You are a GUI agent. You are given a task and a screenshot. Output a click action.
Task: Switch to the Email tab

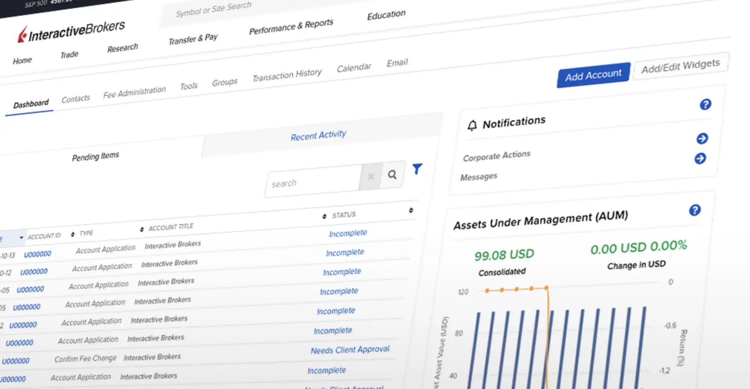[397, 63]
